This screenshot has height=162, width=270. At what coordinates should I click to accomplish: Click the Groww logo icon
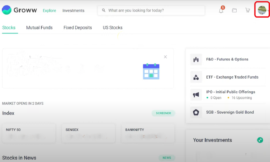point(7,10)
